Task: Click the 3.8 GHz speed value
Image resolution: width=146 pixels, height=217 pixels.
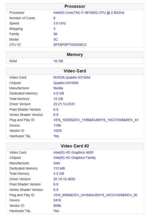Action: [x=60, y=23]
